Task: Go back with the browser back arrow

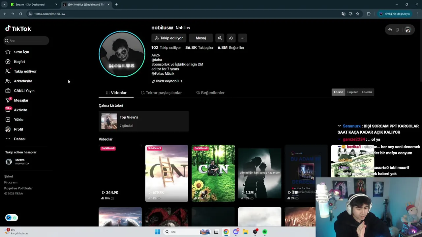Action: (5, 14)
